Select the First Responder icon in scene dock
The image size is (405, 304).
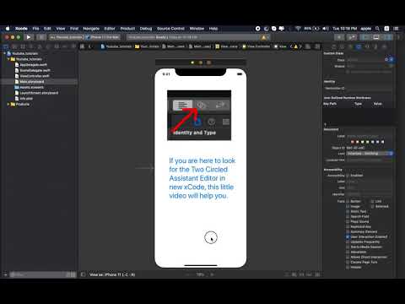pyautogui.click(x=201, y=62)
